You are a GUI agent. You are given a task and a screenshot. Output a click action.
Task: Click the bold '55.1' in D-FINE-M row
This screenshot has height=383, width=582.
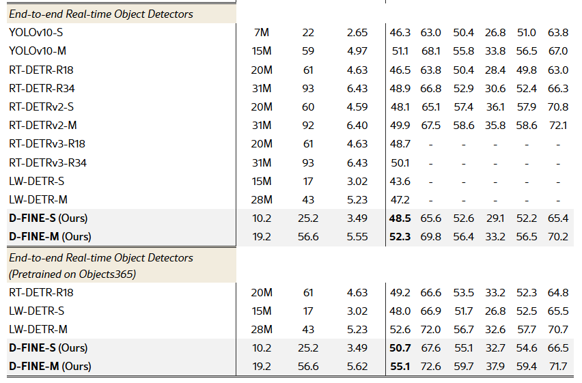coord(400,367)
